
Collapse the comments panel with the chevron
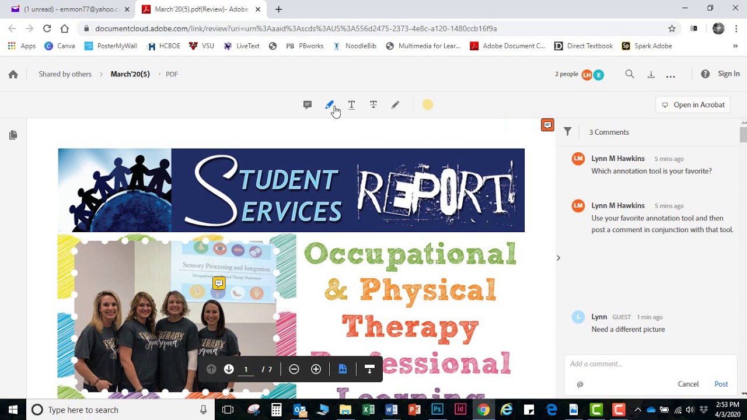558,258
